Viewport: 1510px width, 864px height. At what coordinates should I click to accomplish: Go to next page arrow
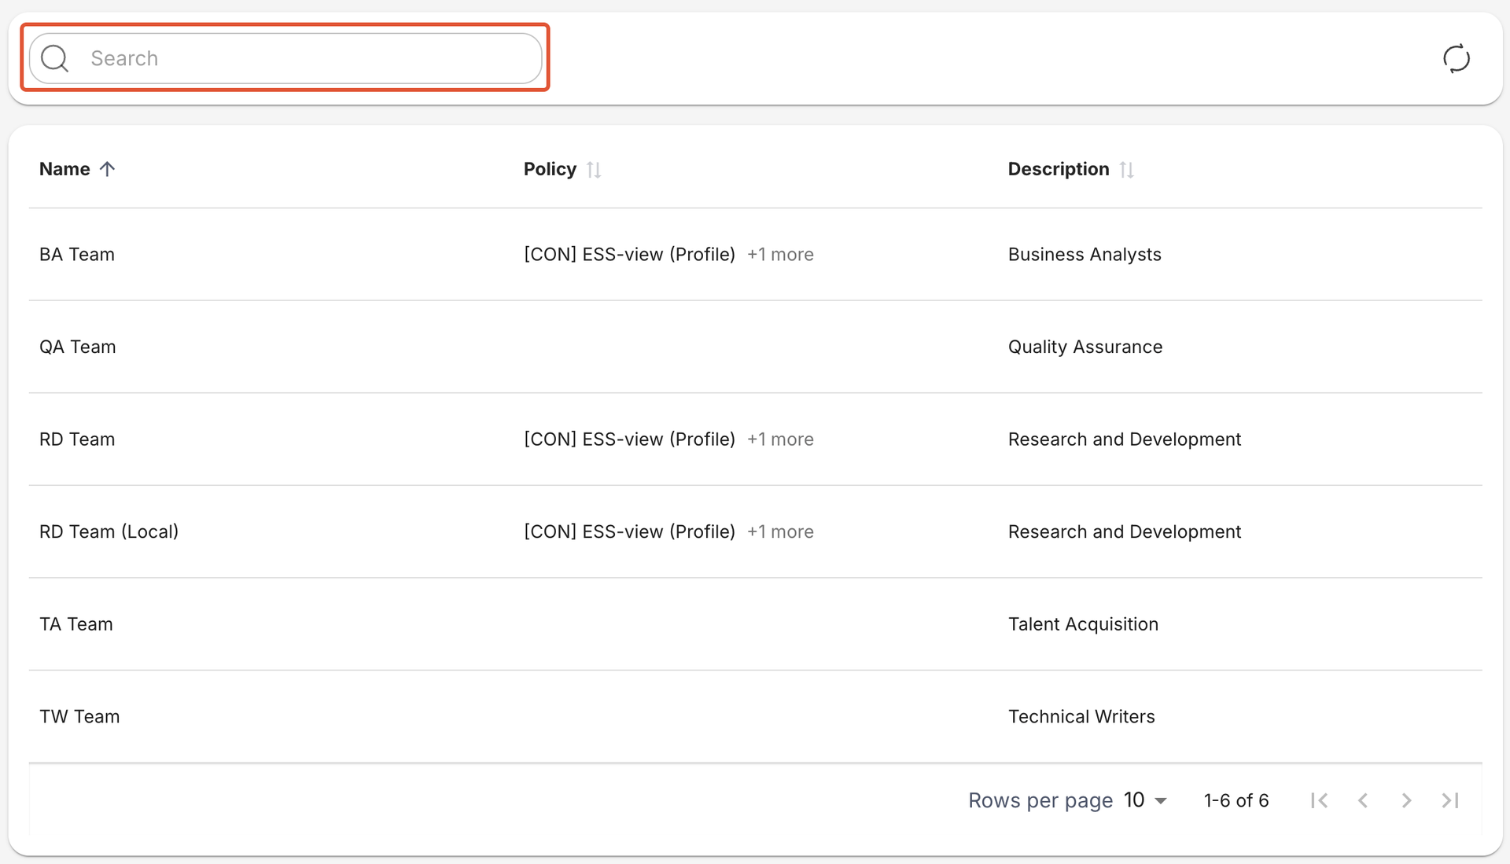1406,800
